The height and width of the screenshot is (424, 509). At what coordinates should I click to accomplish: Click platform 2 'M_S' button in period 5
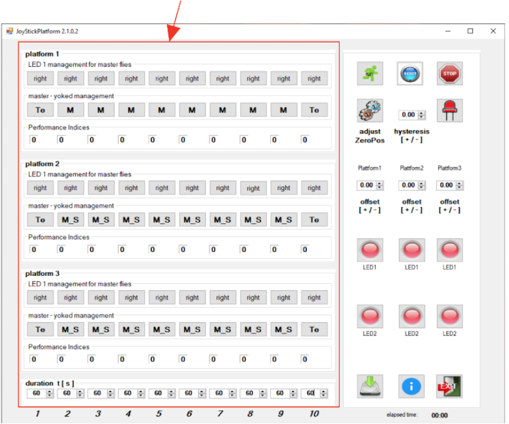point(162,220)
